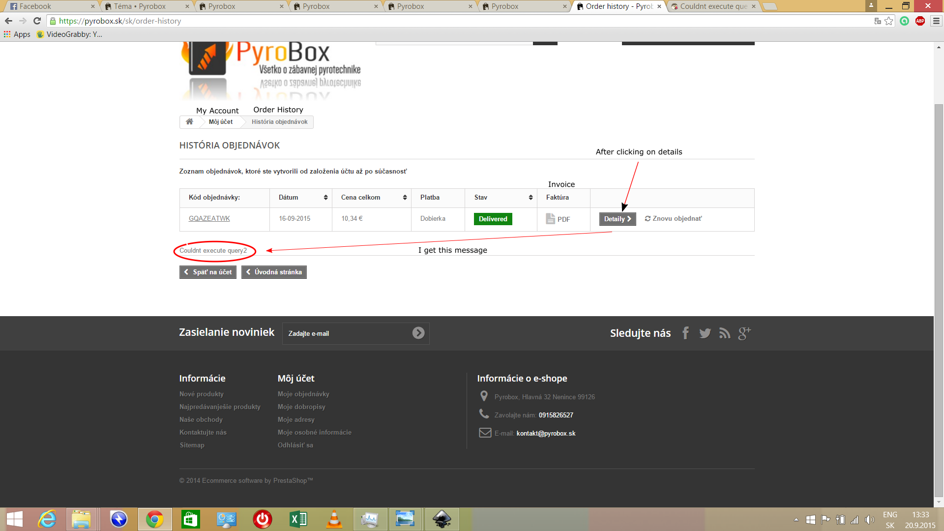Open the PDF invoice icon

558,219
